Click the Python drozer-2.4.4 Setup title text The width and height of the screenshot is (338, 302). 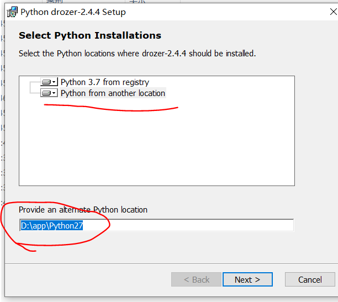[x=73, y=12]
